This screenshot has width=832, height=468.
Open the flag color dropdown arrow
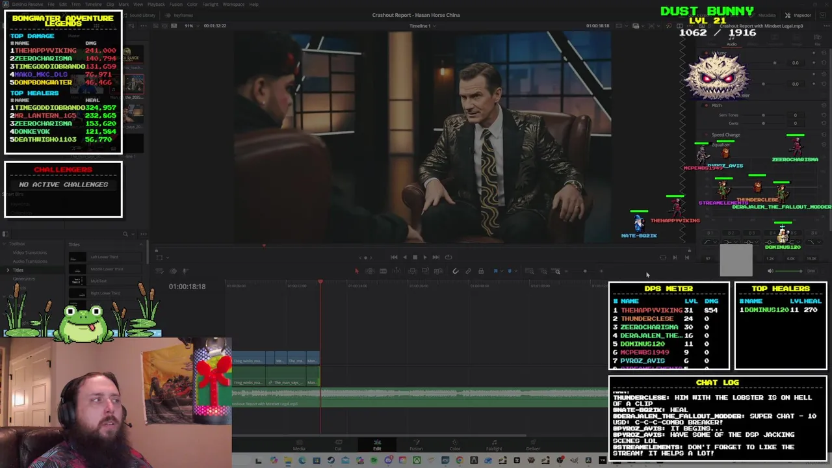pos(502,271)
